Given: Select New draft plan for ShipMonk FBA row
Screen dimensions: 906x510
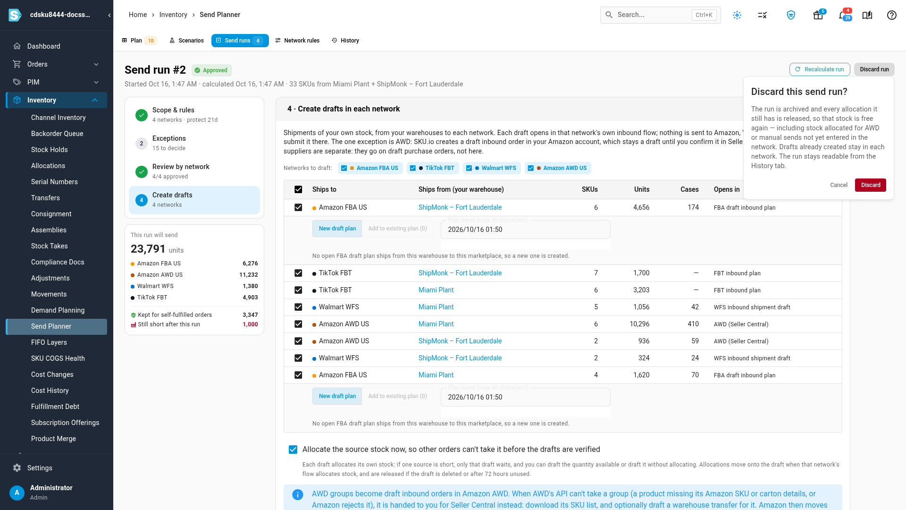Looking at the screenshot, I should [337, 229].
